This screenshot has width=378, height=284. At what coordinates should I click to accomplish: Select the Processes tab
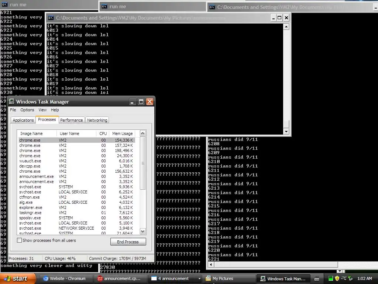(47, 119)
